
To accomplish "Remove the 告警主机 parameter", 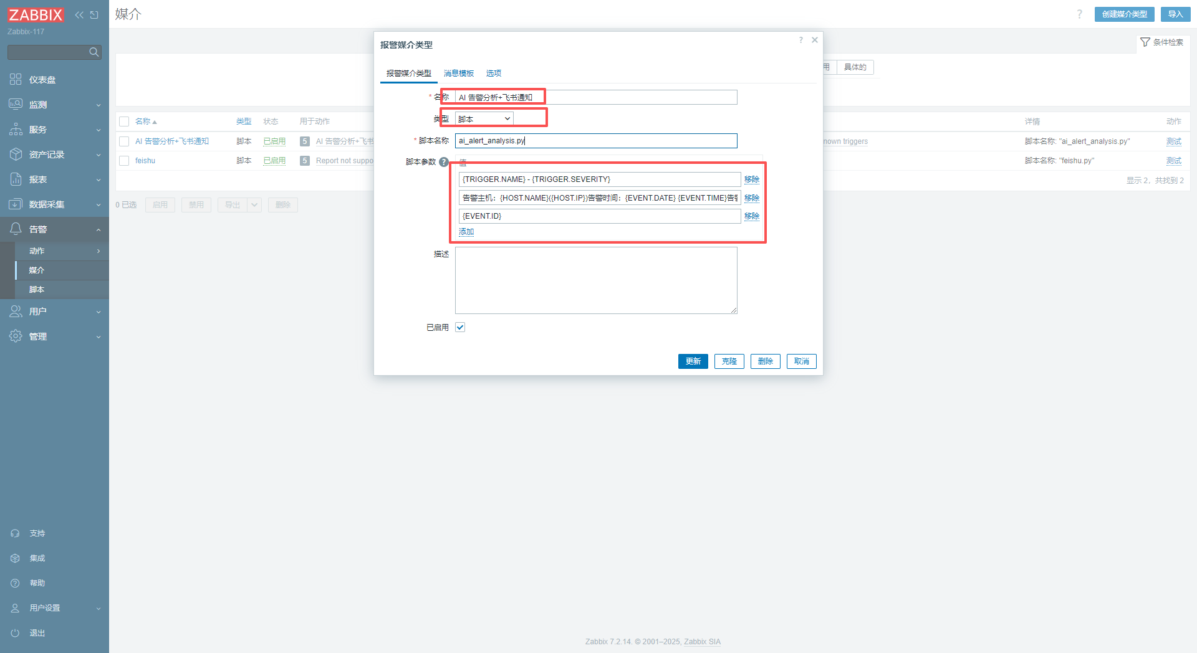I will 752,198.
